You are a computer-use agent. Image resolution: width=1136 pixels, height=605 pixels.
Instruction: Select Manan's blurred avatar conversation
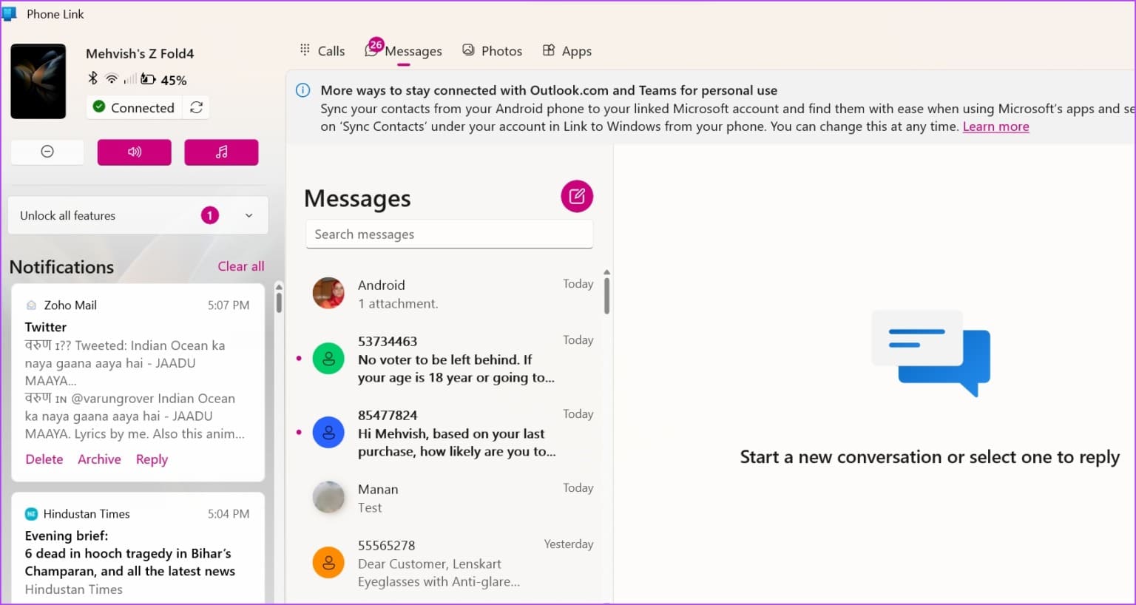(328, 498)
